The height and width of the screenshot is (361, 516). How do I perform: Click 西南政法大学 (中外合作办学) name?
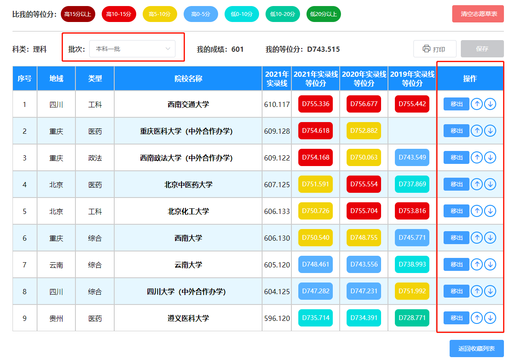coord(186,158)
